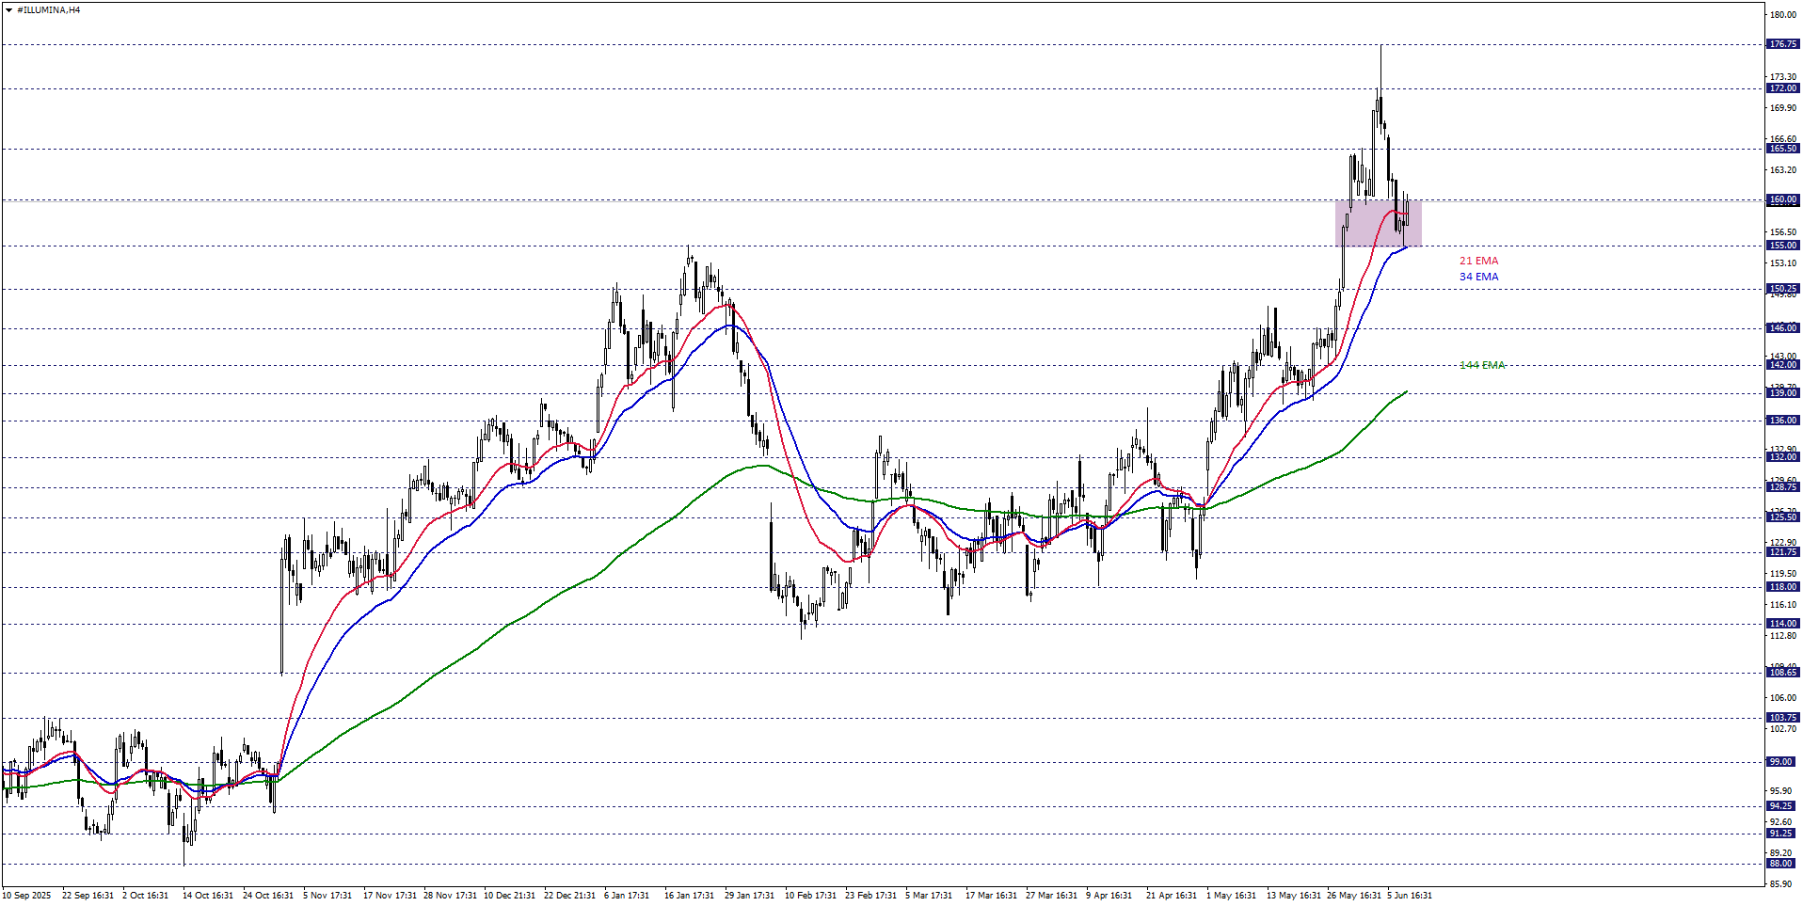The height and width of the screenshot is (906, 1803).
Task: Click the 10 Feb 17:31 time label
Action: (x=810, y=896)
